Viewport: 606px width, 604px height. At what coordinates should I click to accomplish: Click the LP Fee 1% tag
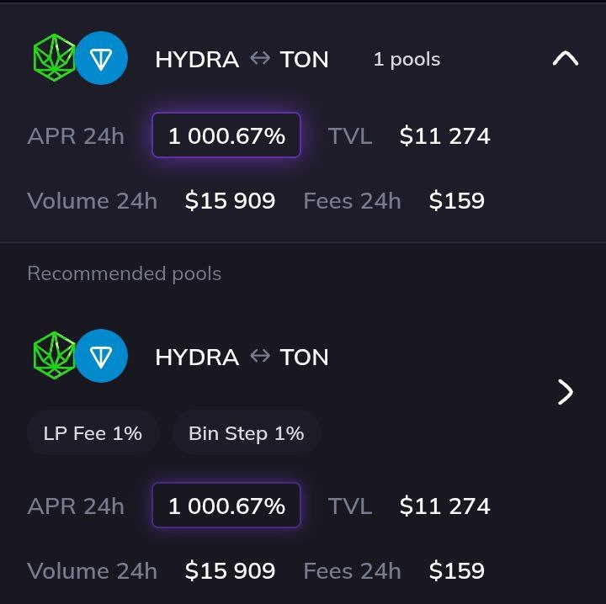click(93, 433)
